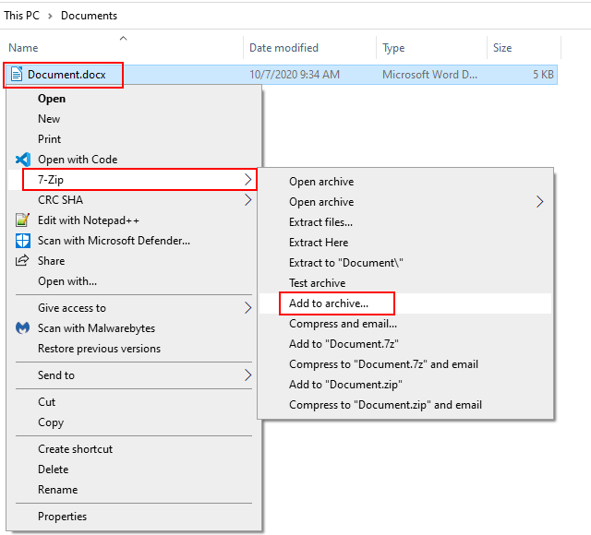Viewport: 591px width, 535px height.
Task: Click the Microsoft Defender shield icon
Action: click(x=23, y=241)
